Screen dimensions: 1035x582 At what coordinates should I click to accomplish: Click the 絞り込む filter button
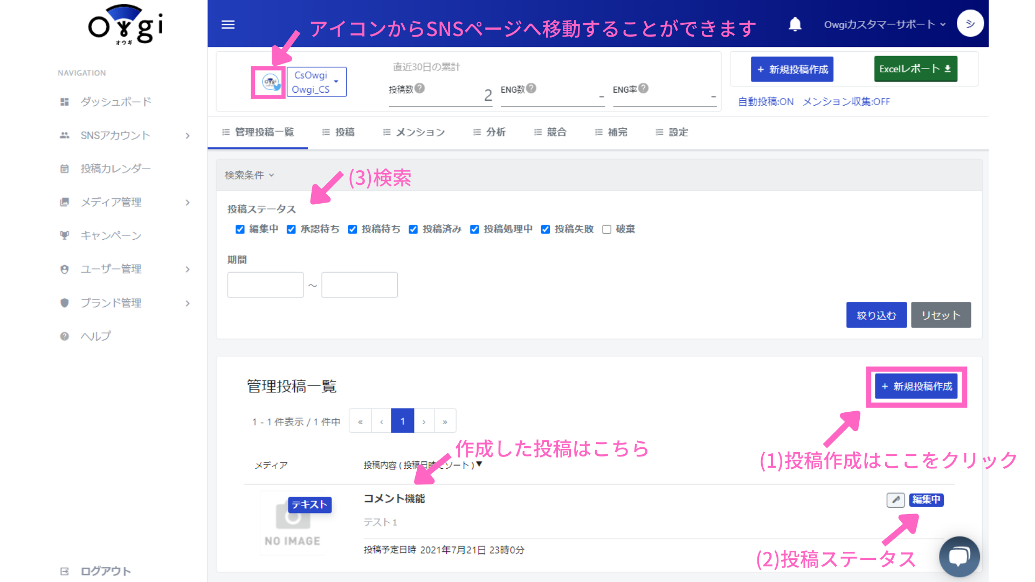877,315
